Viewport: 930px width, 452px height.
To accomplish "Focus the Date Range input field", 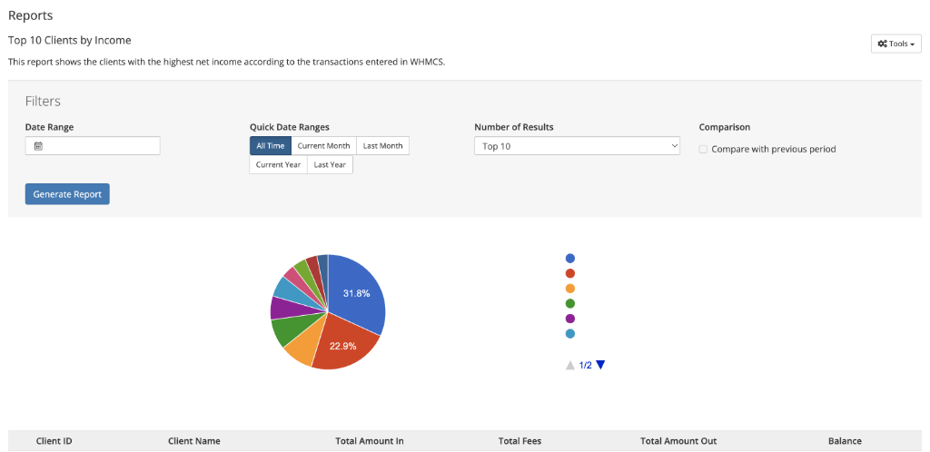I will coord(100,146).
